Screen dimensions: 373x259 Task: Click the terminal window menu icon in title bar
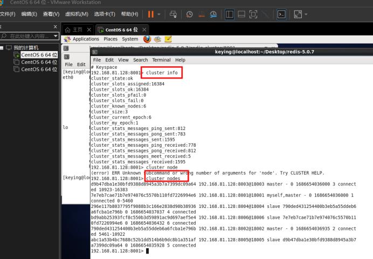click(94, 52)
